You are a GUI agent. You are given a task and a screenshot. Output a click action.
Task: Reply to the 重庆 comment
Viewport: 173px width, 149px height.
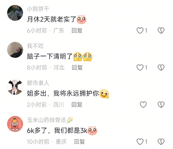[79, 142]
